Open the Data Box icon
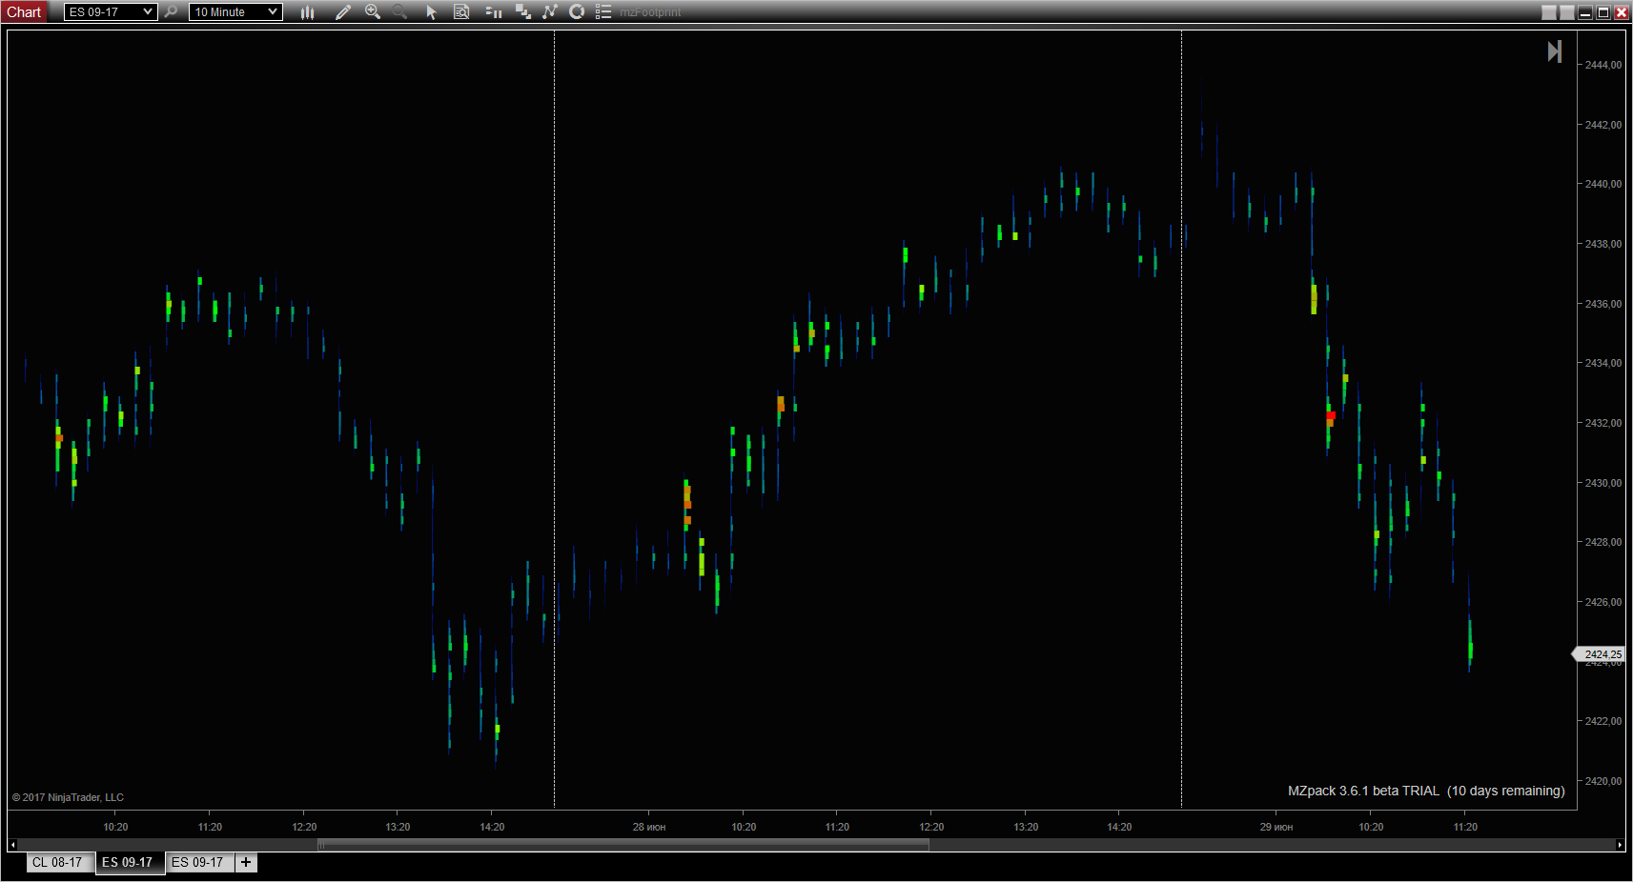 click(x=461, y=12)
